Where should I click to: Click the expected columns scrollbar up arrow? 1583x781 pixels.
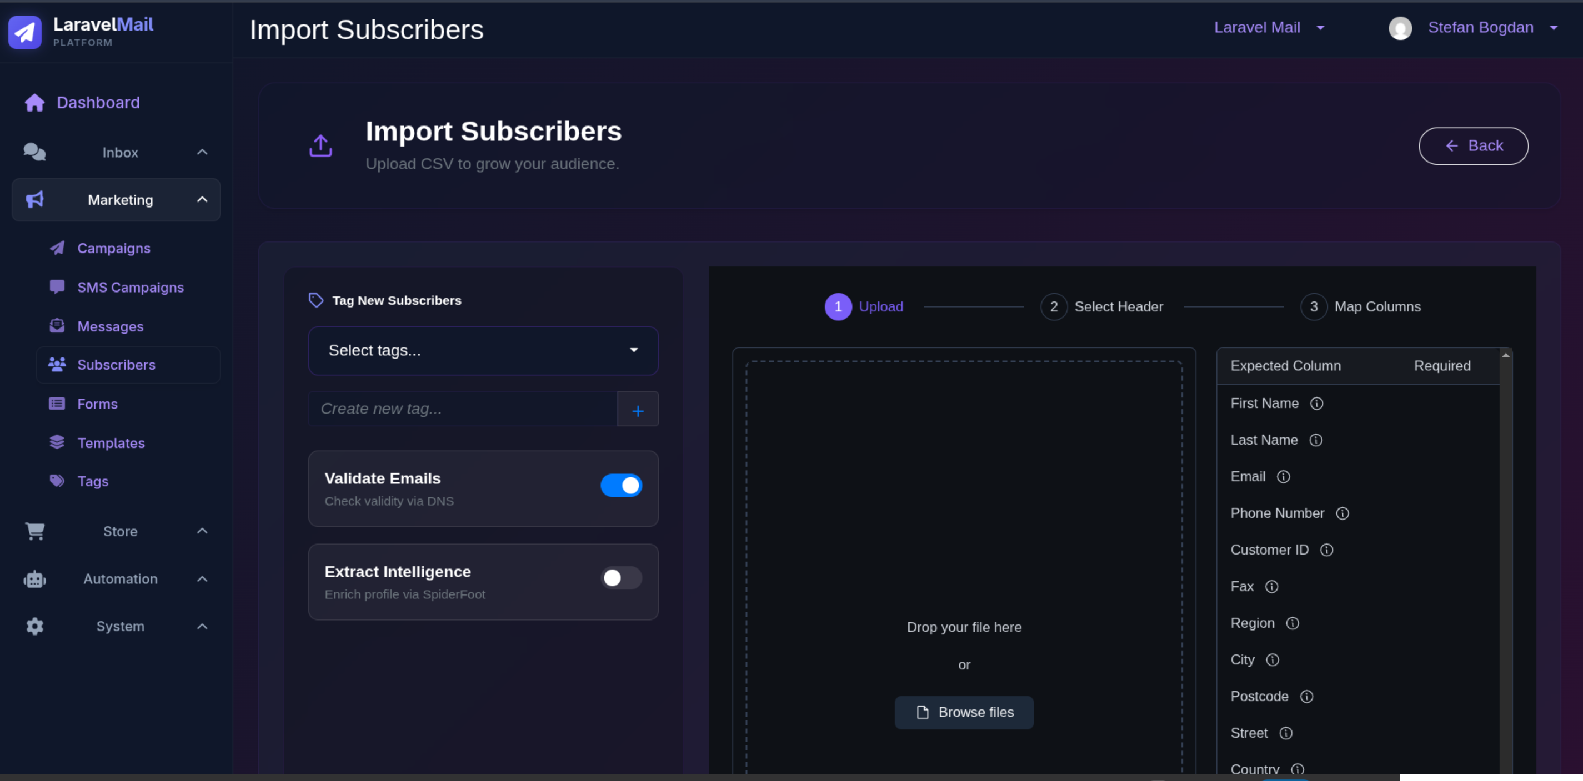(1506, 355)
